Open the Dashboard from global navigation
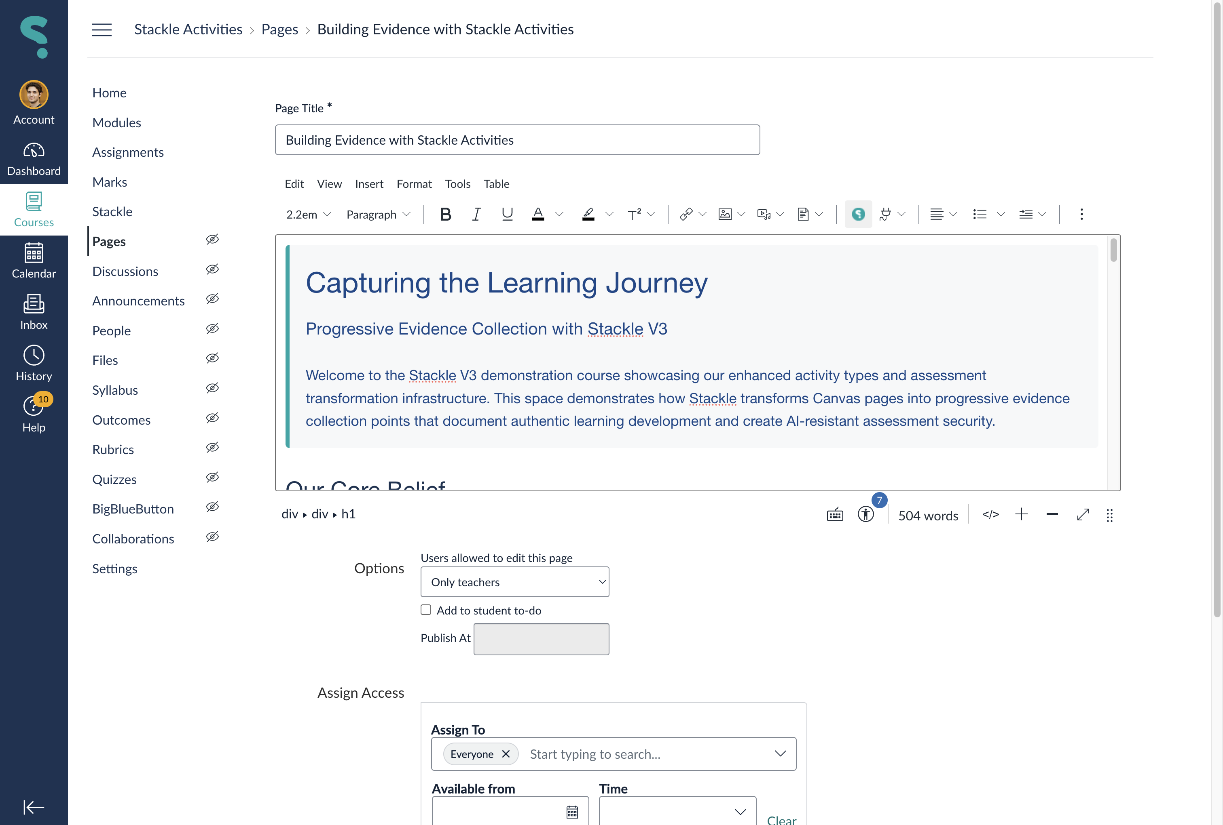 (34, 159)
